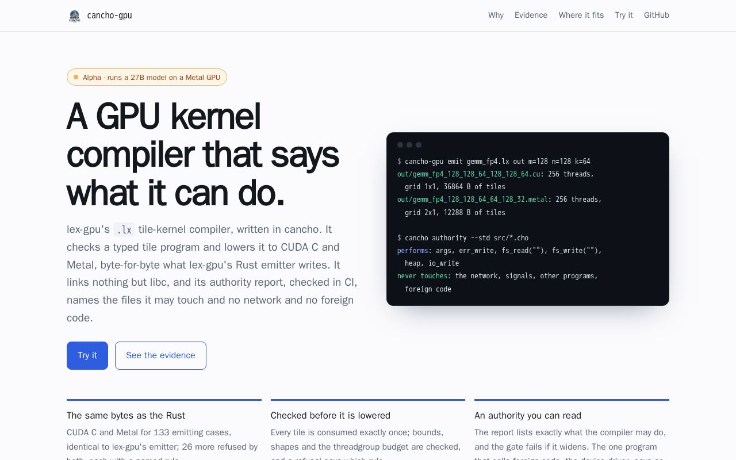Screen dimensions: 736x460
Task: Click the 'foreign code' terminal line
Action: pyautogui.click(x=428, y=289)
